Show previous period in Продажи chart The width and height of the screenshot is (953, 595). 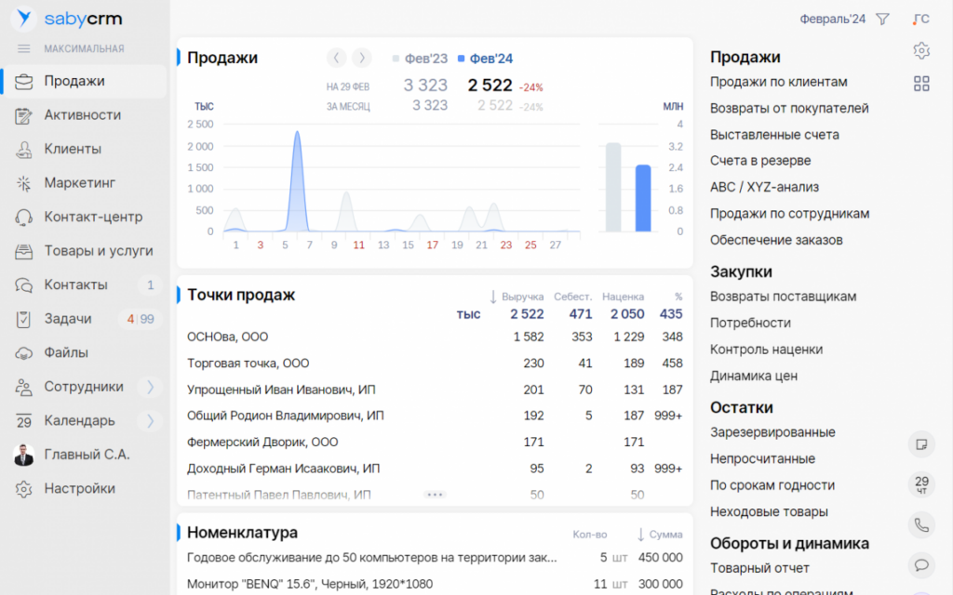[x=336, y=59]
